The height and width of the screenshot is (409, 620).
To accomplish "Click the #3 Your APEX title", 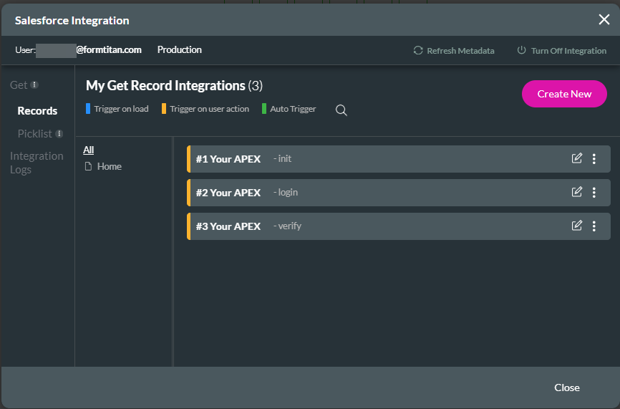I will [x=228, y=226].
